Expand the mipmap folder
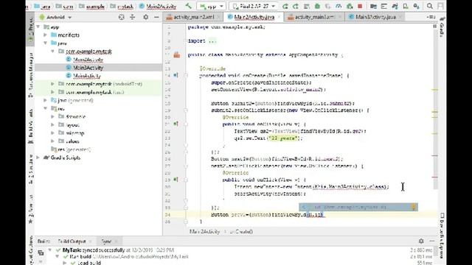Image resolution: width=472 pixels, height=265 pixels. pos(52,132)
